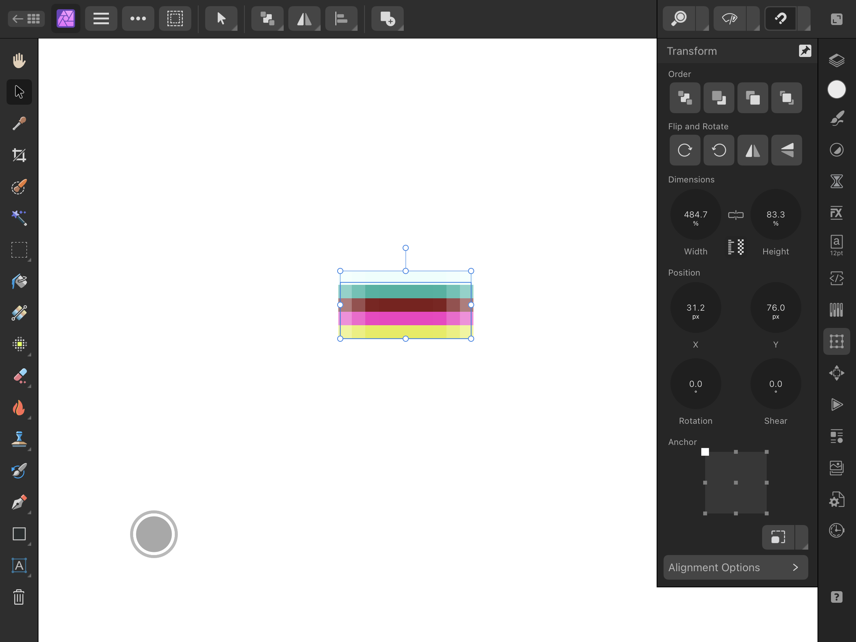Open the Layers studio panel
Image resolution: width=856 pixels, height=642 pixels.
836,60
